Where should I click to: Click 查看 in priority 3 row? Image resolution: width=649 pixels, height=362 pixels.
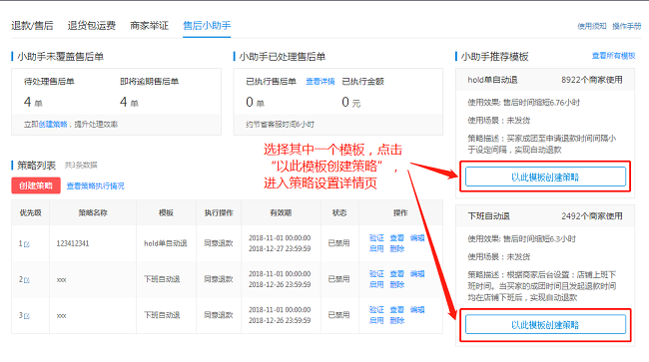coord(397,310)
